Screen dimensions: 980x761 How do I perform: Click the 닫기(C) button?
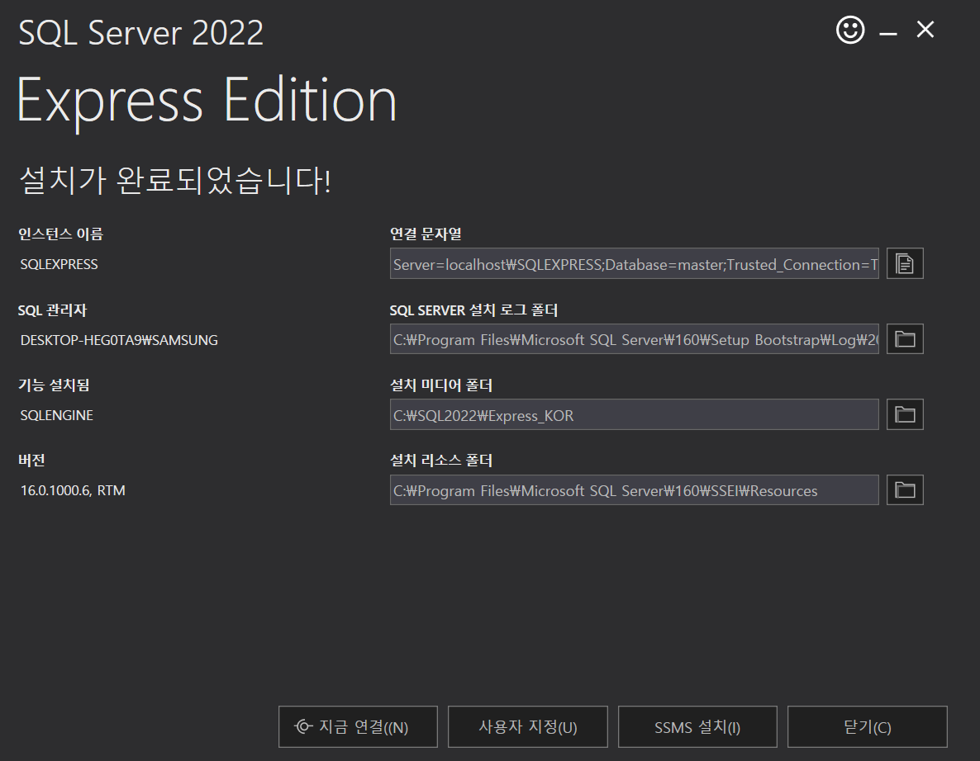868,726
